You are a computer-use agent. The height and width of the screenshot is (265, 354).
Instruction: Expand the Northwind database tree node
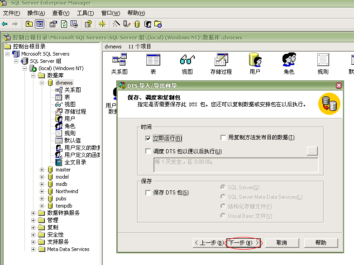click(x=42, y=191)
